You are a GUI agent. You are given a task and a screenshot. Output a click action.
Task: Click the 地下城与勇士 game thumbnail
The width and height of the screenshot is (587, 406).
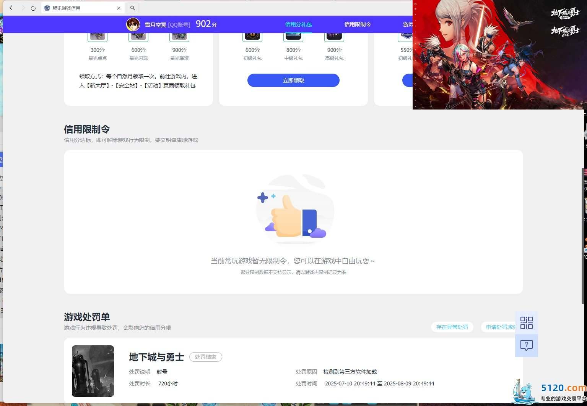93,371
